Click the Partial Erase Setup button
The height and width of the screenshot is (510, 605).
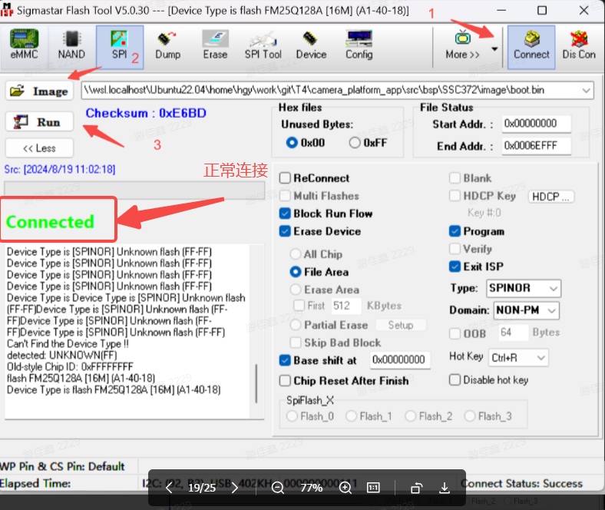(401, 325)
